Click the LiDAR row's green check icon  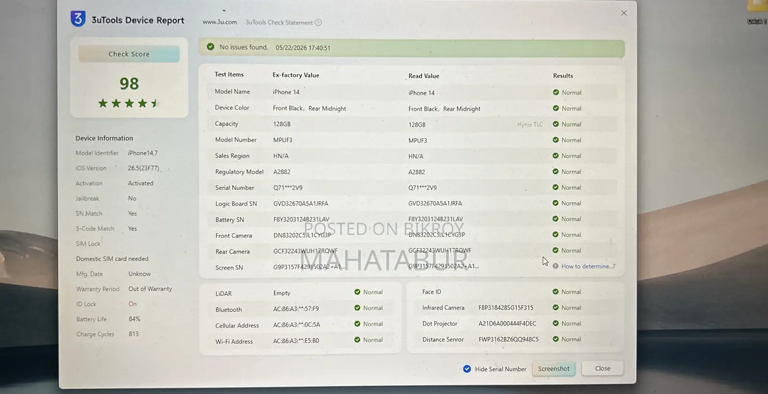(x=357, y=292)
